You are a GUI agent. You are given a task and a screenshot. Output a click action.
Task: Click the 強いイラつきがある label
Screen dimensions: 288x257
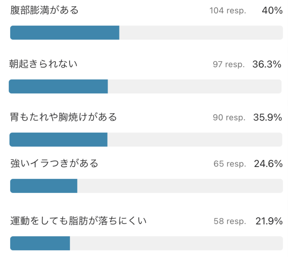[x=54, y=163]
